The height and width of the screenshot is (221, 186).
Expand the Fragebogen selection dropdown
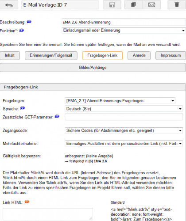[x=120, y=101]
